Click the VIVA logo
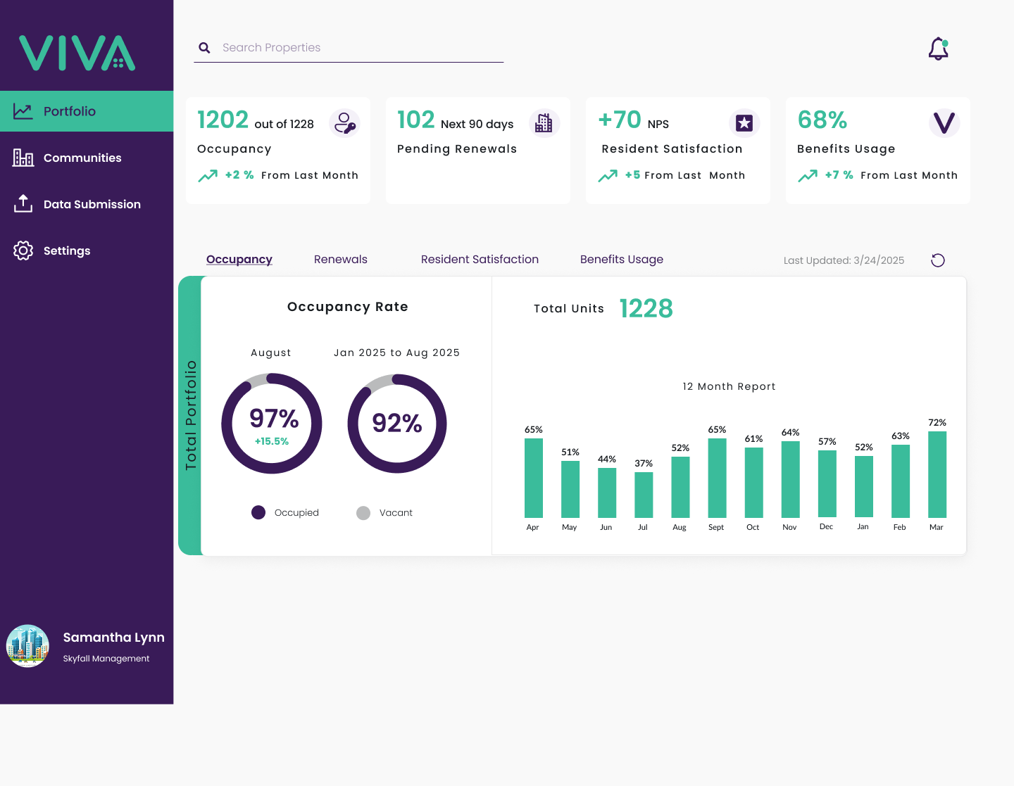 tap(77, 53)
